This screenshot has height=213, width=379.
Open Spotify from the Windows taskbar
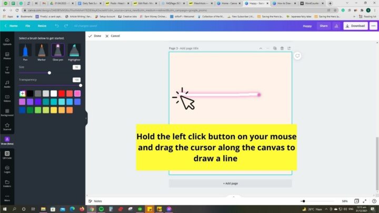pos(101,209)
